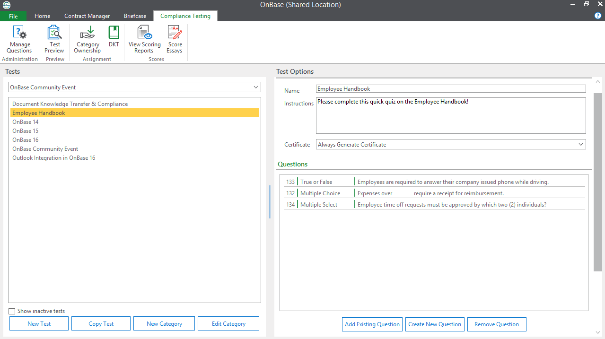Open the File menu

pos(13,16)
